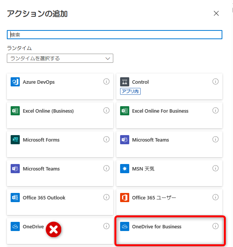Pick the Excel Online (Business) icon

click(15, 111)
